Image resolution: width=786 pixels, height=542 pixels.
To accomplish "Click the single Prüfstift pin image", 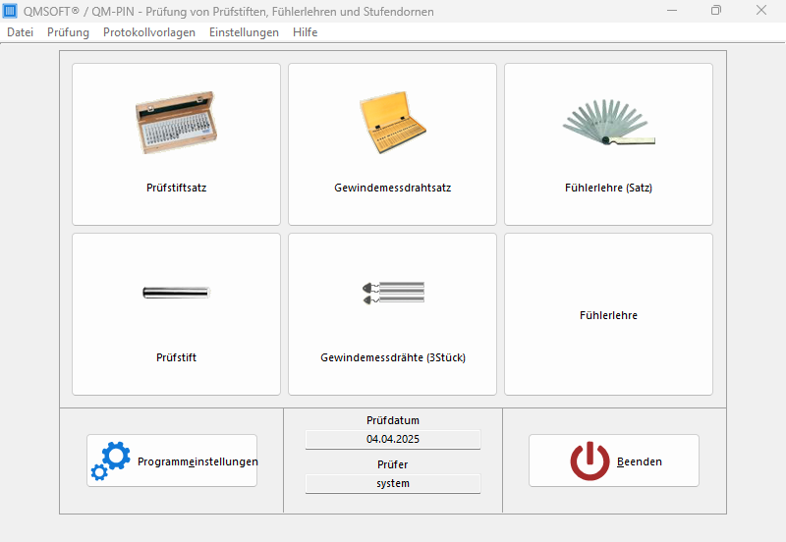I will (x=176, y=292).
